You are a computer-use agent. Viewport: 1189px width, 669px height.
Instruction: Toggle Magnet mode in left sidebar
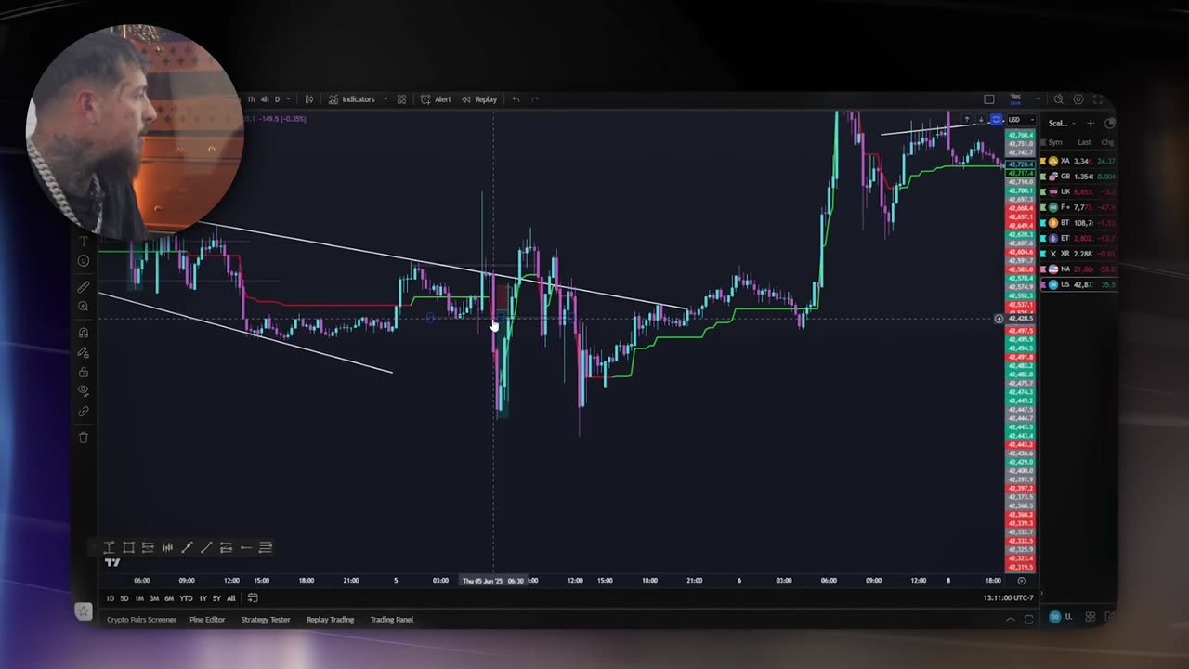tap(84, 333)
